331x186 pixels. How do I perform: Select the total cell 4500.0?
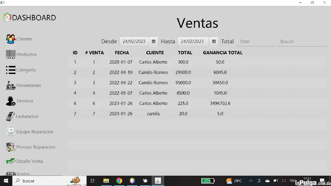183,93
